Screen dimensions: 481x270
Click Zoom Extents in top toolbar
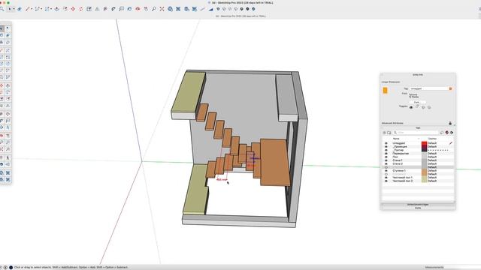[162, 9]
